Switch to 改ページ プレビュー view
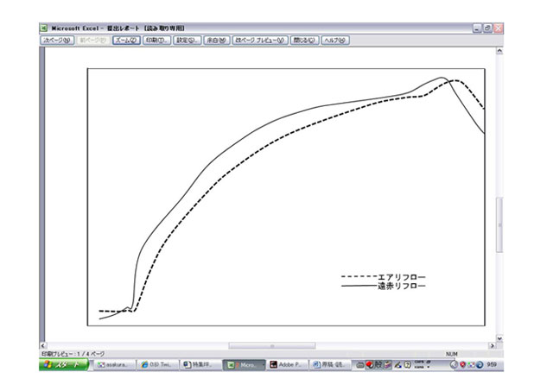 point(260,40)
